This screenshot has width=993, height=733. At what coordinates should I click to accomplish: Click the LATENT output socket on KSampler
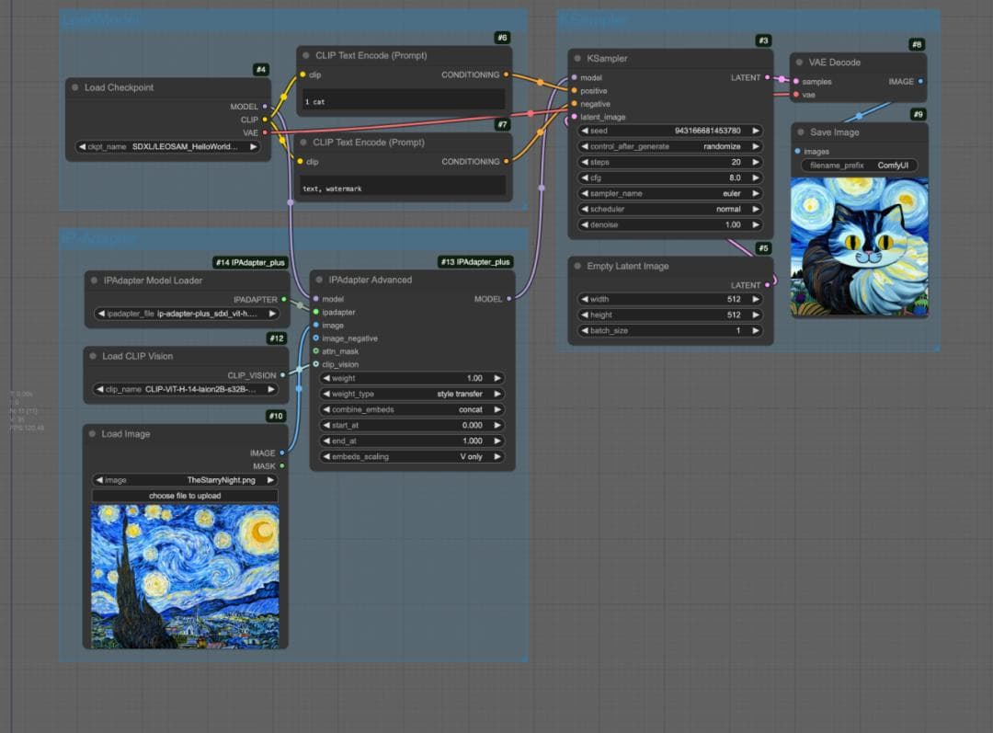(x=768, y=77)
